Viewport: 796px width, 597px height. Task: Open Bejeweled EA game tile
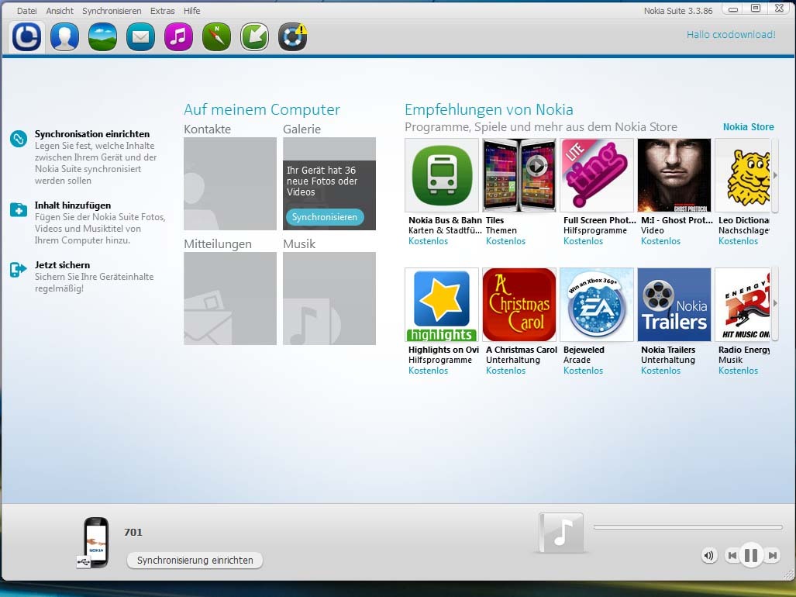[x=597, y=305]
